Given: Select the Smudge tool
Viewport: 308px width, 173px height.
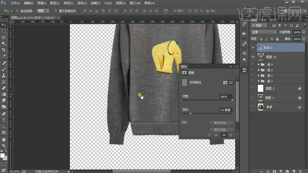Looking at the screenshot, I should [3, 101].
